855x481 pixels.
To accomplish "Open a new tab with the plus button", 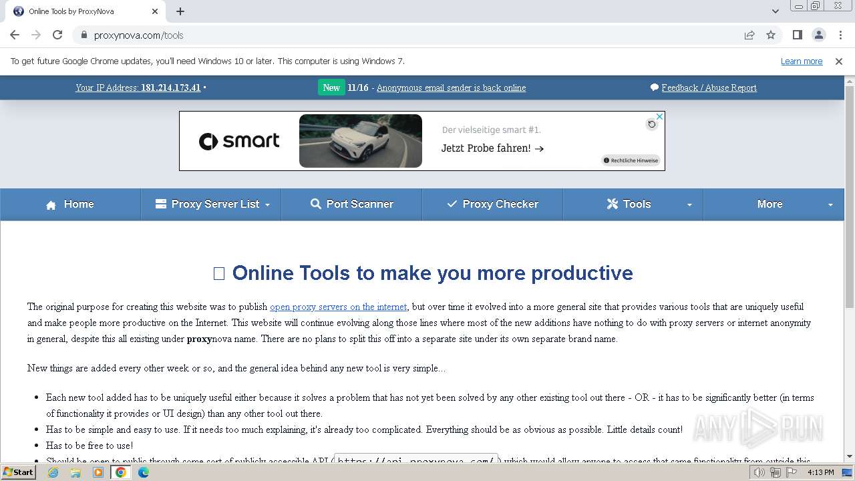I will pos(180,11).
